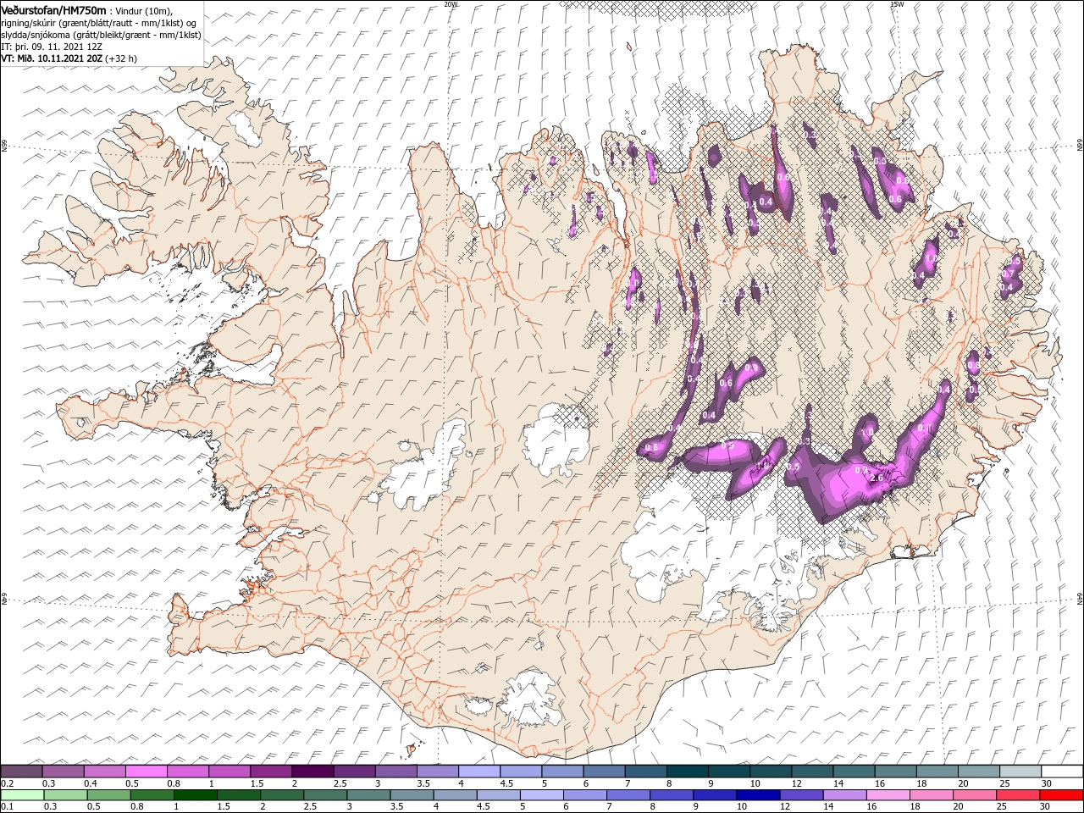This screenshot has height=813, width=1084.
Task: Click the 2.6 snowfall value label on the map
Action: pos(877,478)
